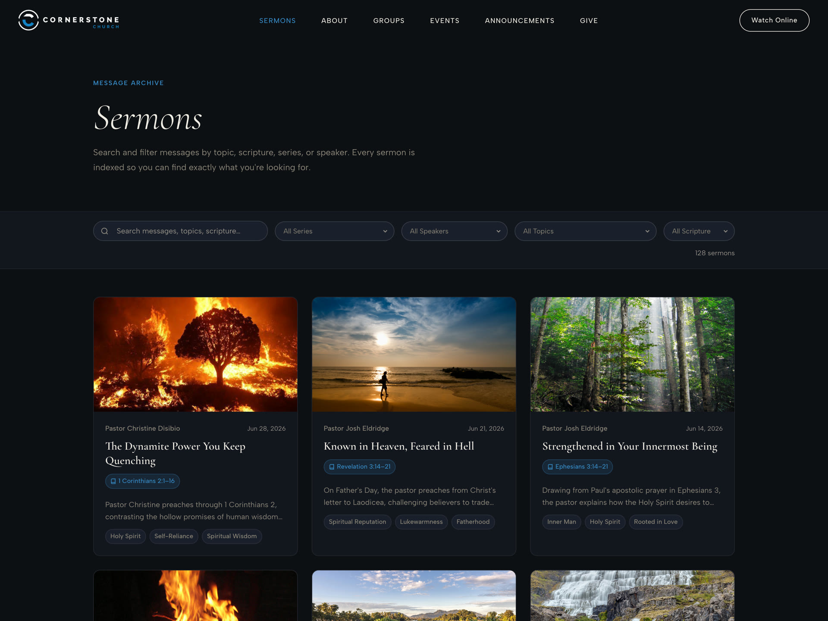Go to the Sermons nav item
Image resolution: width=828 pixels, height=621 pixels.
[277, 21]
